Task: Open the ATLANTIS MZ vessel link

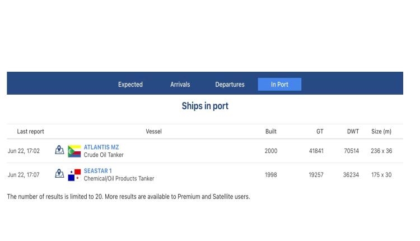Action: click(101, 147)
